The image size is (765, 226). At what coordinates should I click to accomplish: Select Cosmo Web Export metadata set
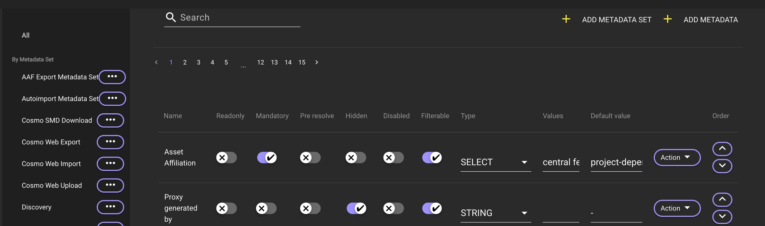point(51,142)
